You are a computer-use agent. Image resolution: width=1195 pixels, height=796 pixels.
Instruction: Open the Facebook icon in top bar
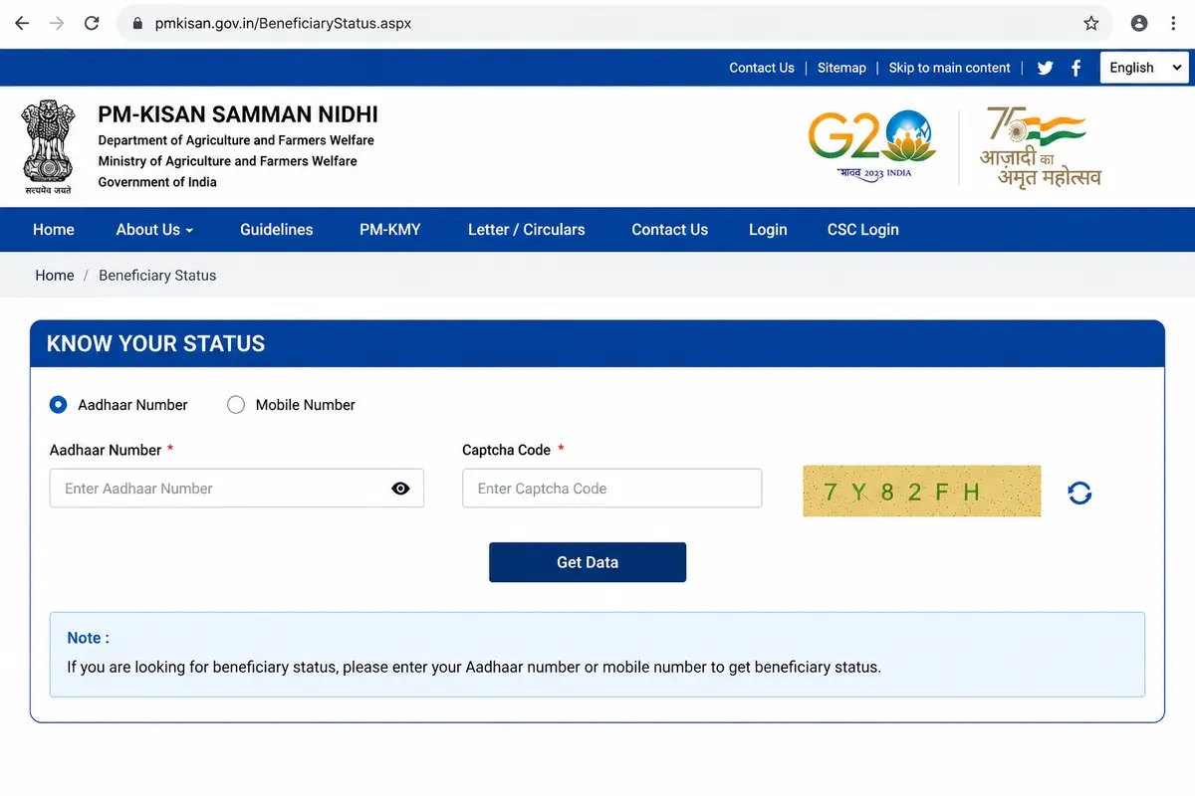point(1076,68)
